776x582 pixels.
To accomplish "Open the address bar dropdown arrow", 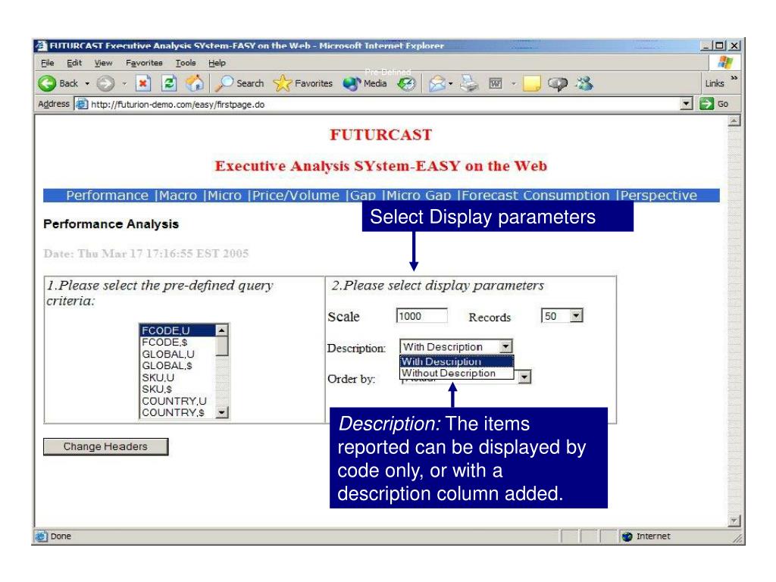I will click(x=686, y=104).
